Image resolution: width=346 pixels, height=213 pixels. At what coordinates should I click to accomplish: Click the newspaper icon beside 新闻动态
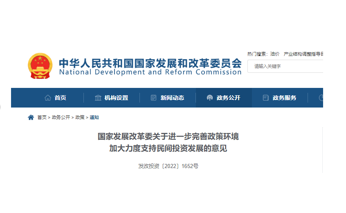tap(154, 98)
